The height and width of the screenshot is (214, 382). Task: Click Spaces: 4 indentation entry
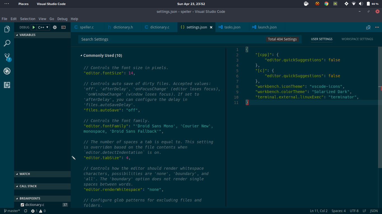pyautogui.click(x=339, y=211)
